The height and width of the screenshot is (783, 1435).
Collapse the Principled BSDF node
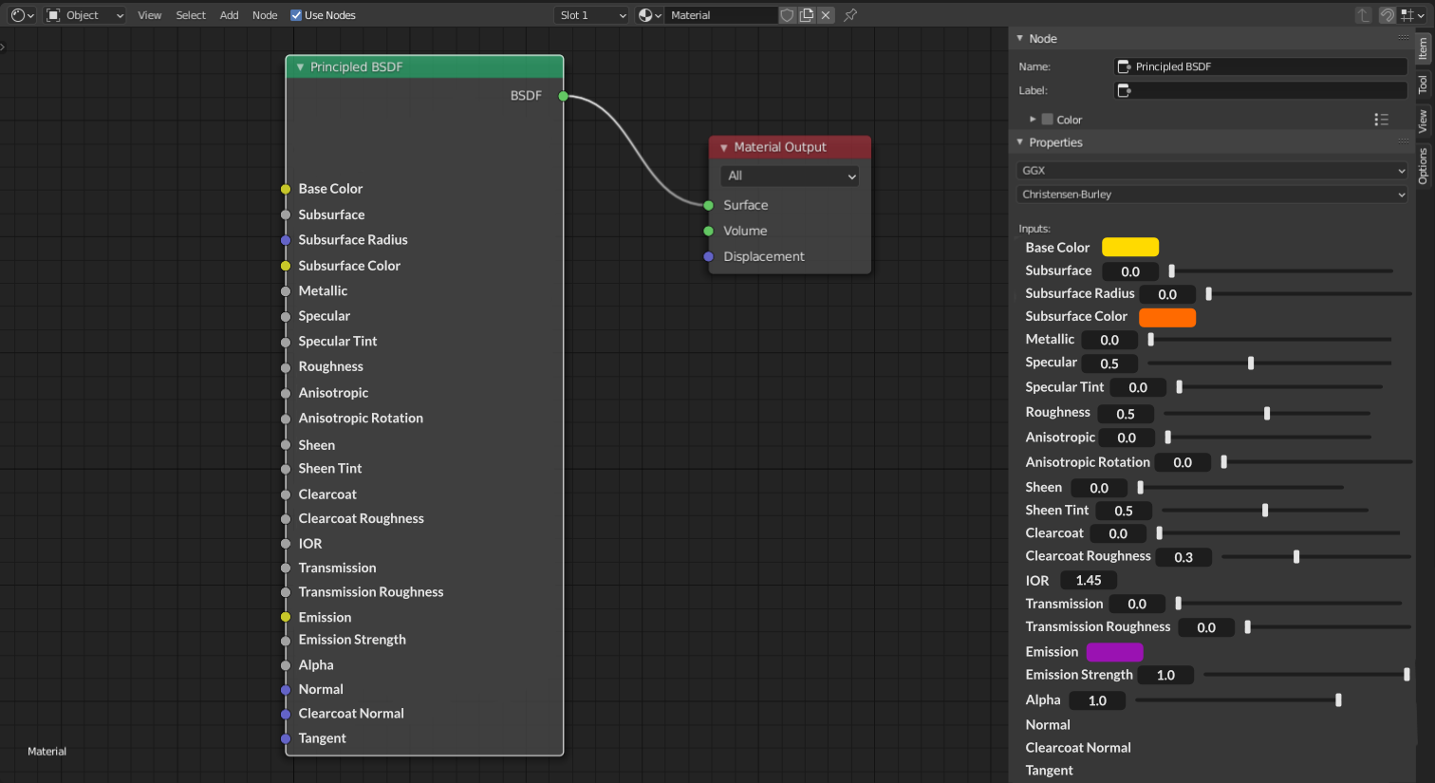coord(300,67)
